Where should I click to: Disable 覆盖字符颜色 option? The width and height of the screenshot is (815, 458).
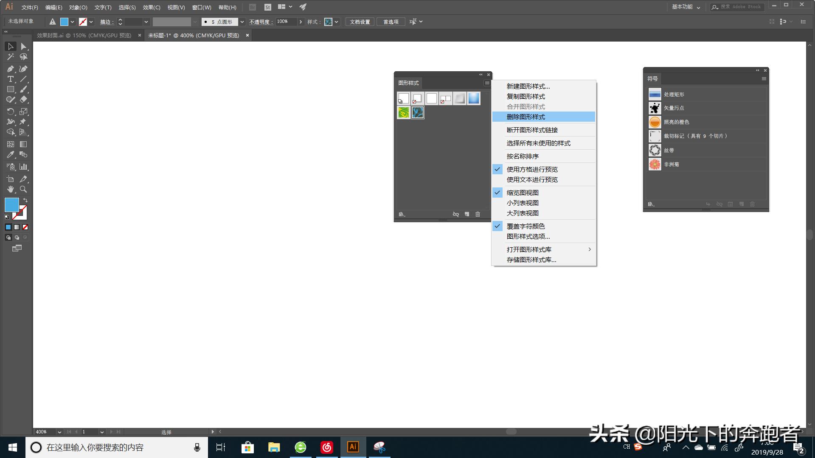(x=526, y=226)
